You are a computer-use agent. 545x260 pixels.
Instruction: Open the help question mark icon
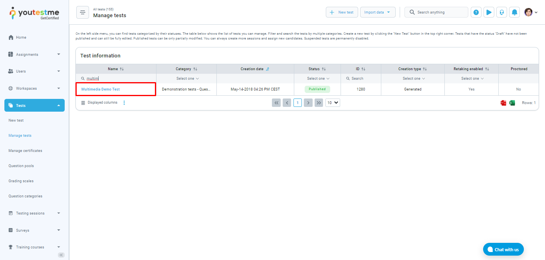click(476, 12)
